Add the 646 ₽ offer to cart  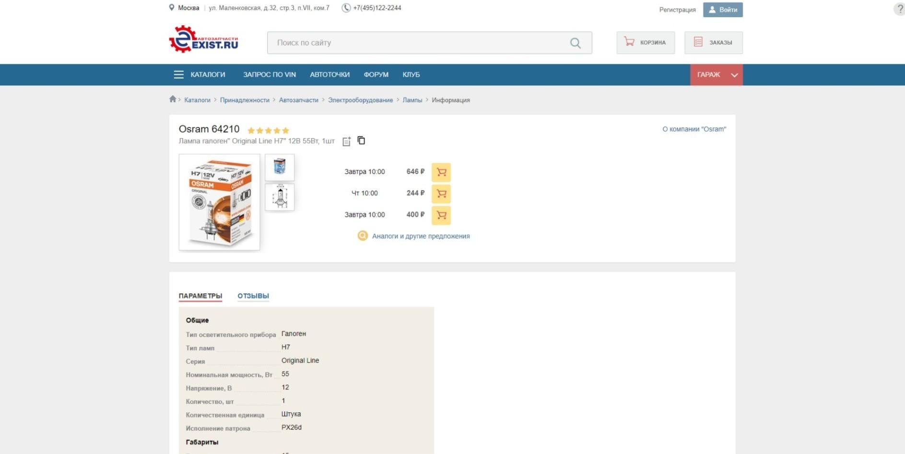(441, 172)
